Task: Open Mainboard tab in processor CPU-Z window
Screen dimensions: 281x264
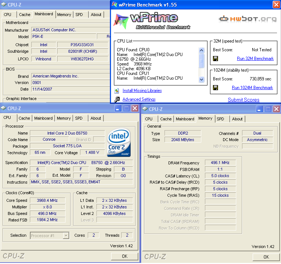Action: pyautogui.click(x=43, y=118)
